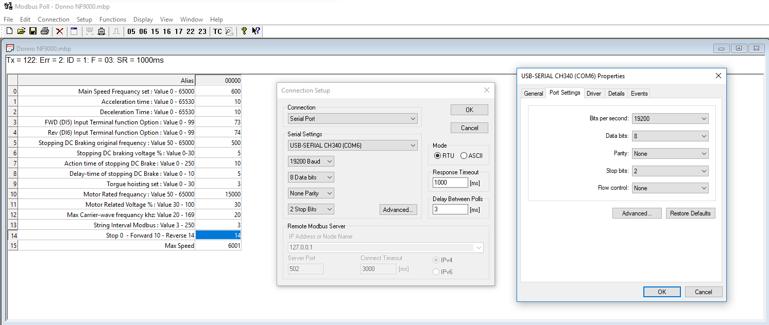The height and width of the screenshot is (325, 769).
Task: Confirm COM6 Properties with OK
Action: coord(662,292)
